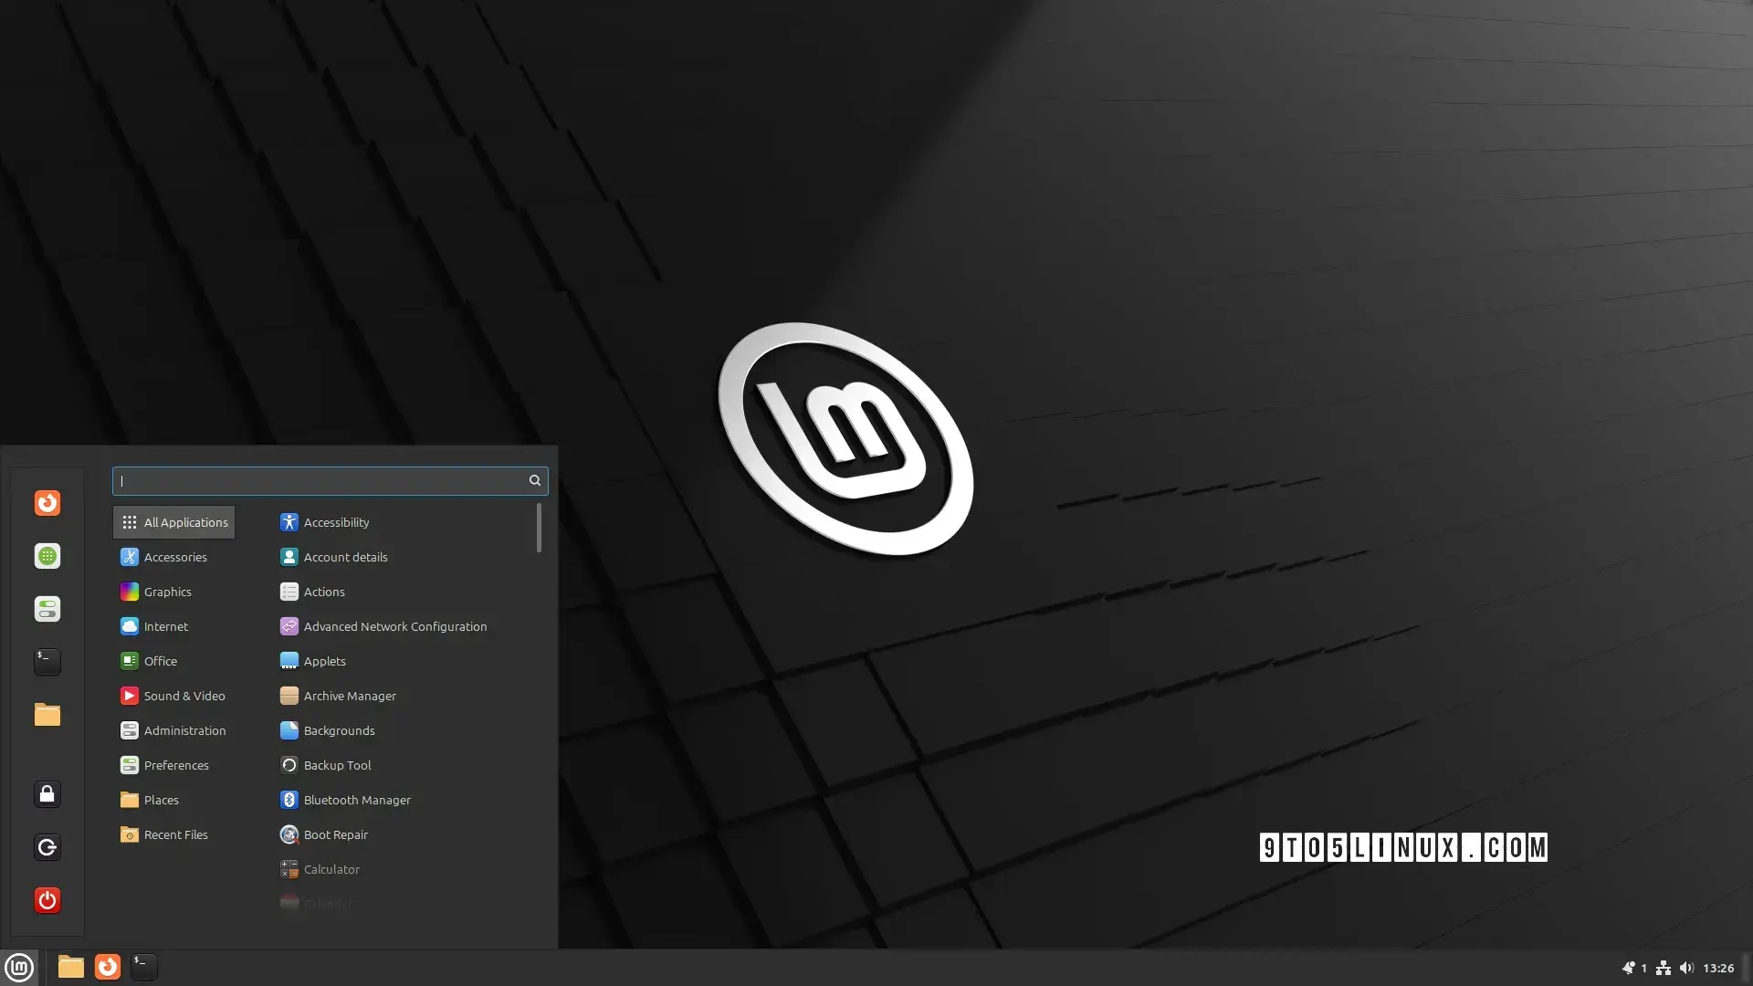Image resolution: width=1753 pixels, height=986 pixels.
Task: Launch the Boot Repair utility
Action: [x=336, y=834]
